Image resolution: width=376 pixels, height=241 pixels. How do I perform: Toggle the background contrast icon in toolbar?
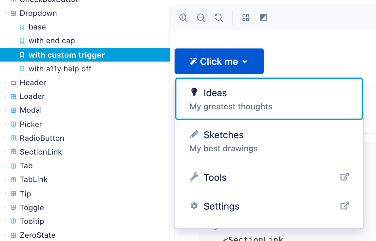263,18
